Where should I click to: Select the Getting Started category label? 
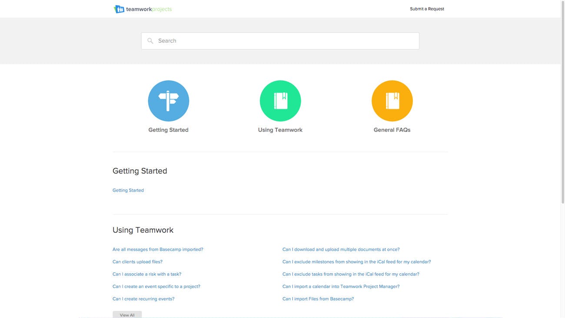tap(169, 130)
